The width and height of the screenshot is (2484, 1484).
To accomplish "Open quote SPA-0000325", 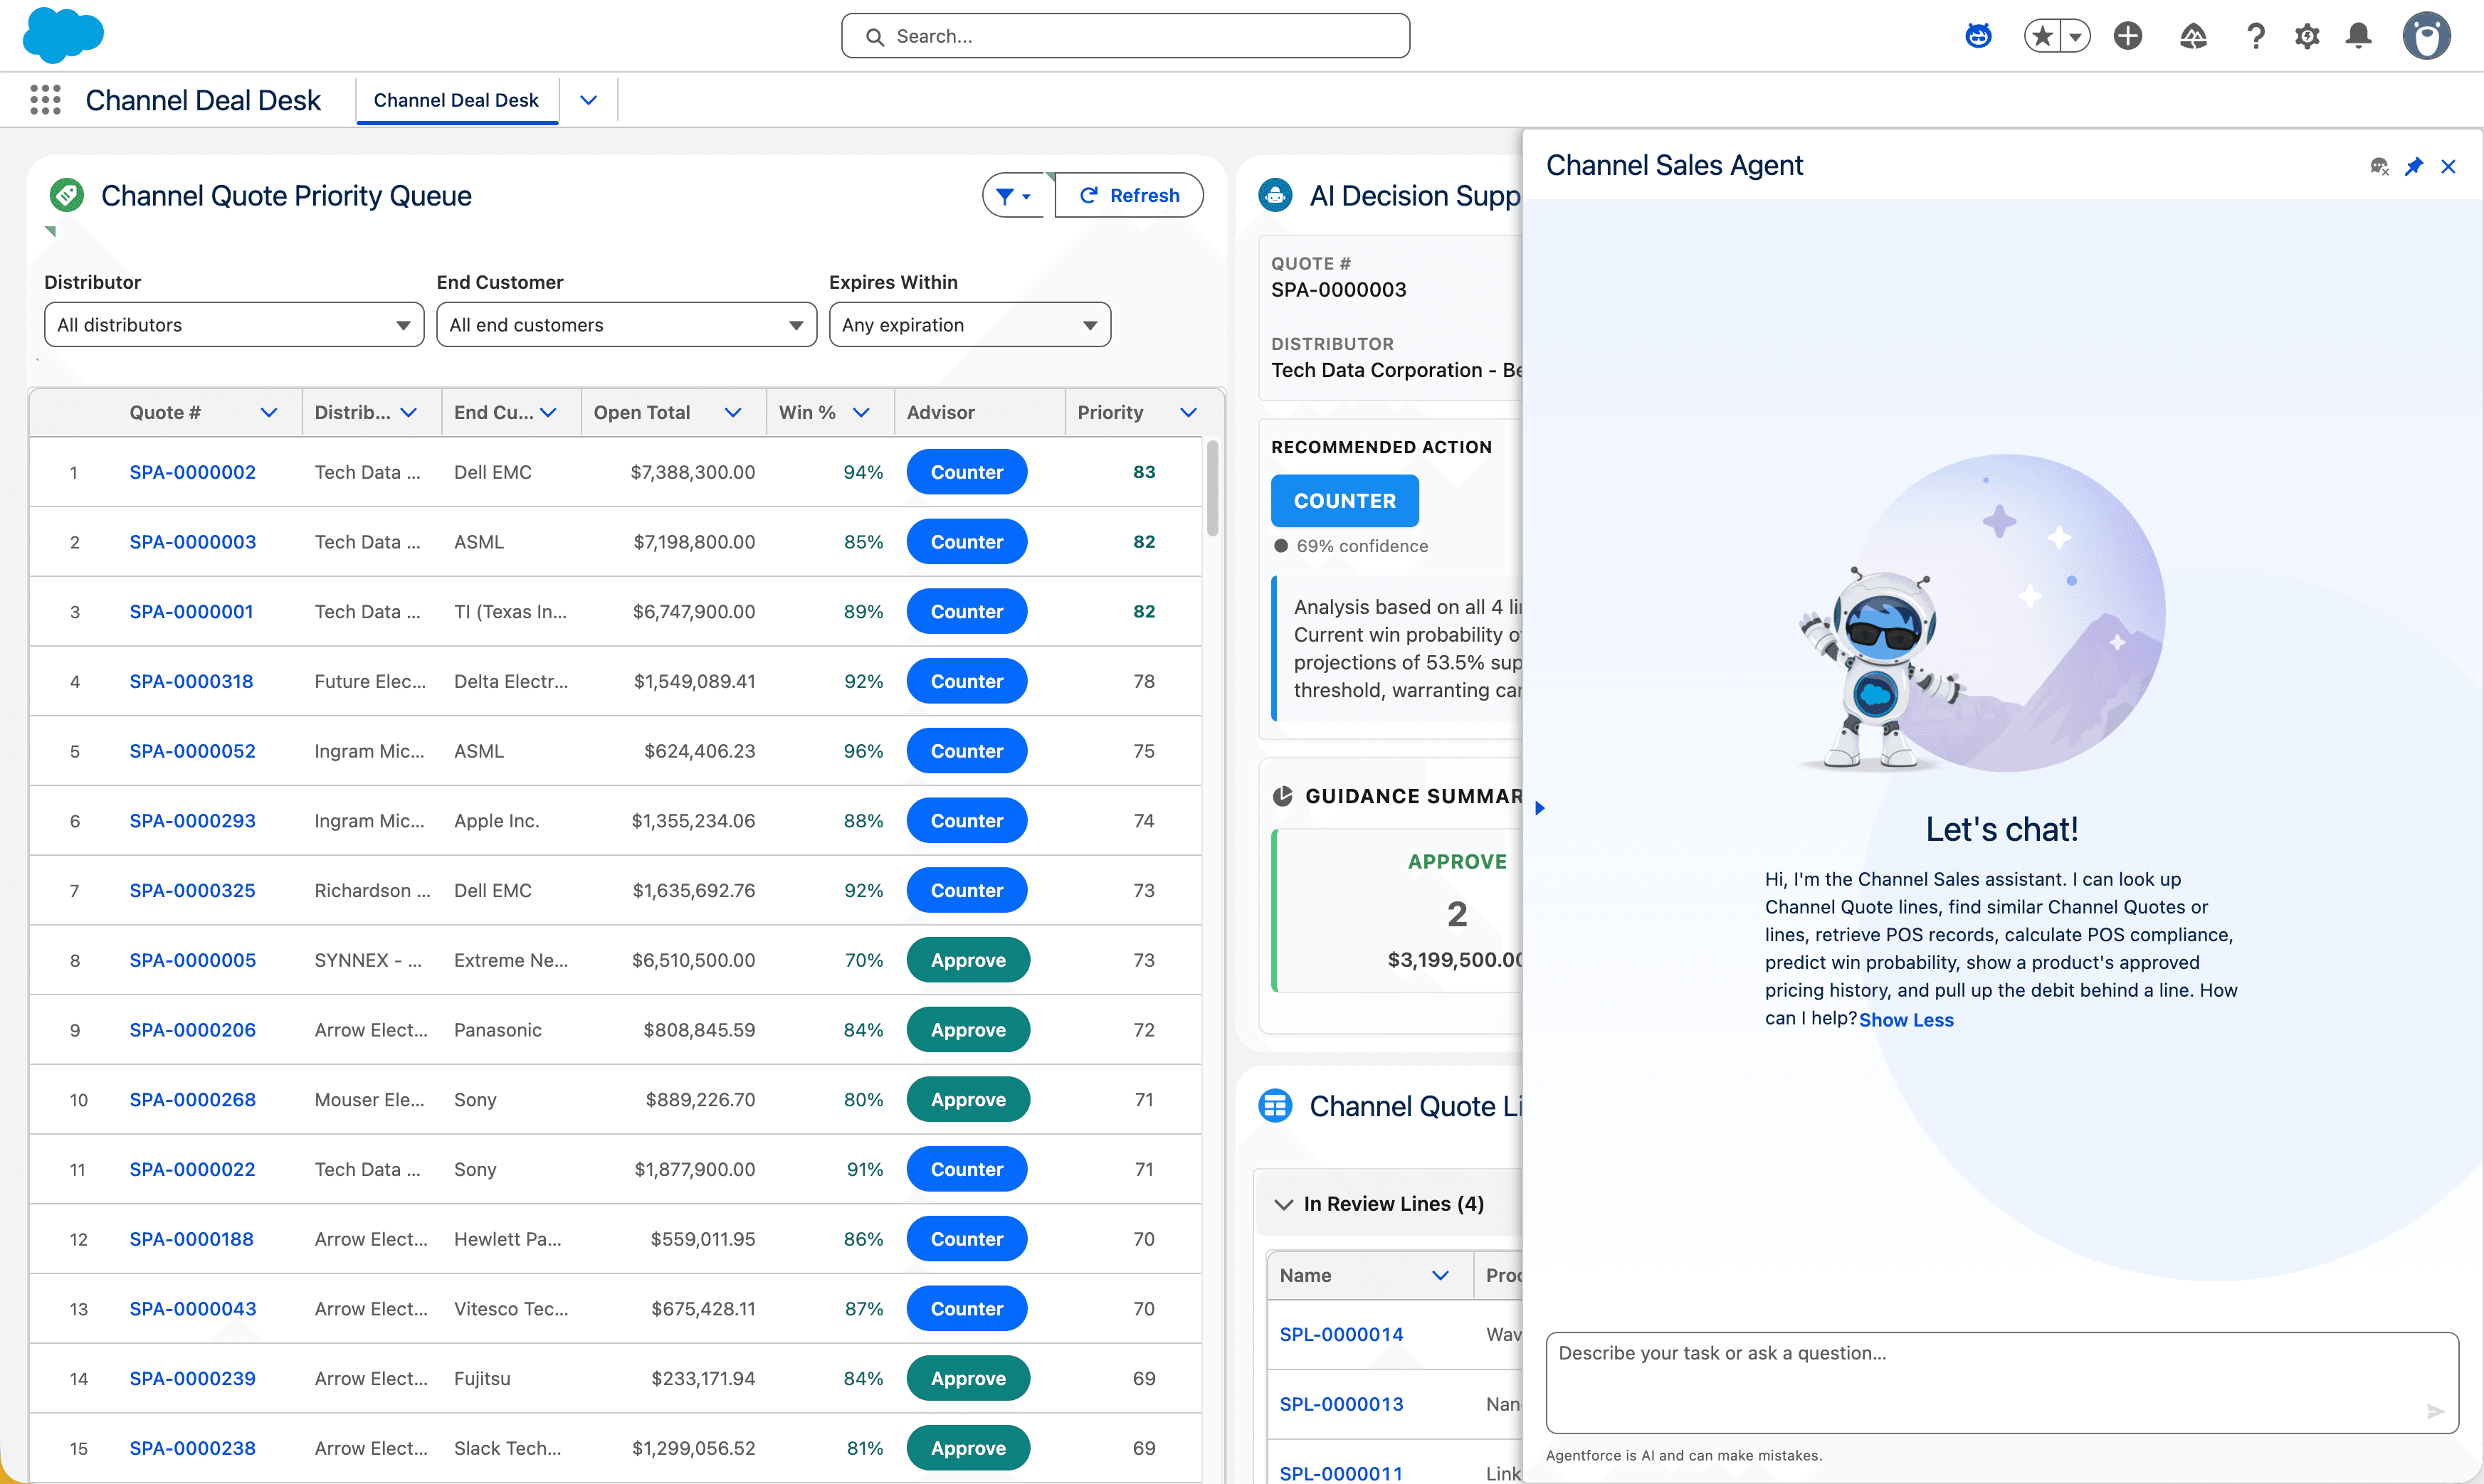I will (x=192, y=890).
